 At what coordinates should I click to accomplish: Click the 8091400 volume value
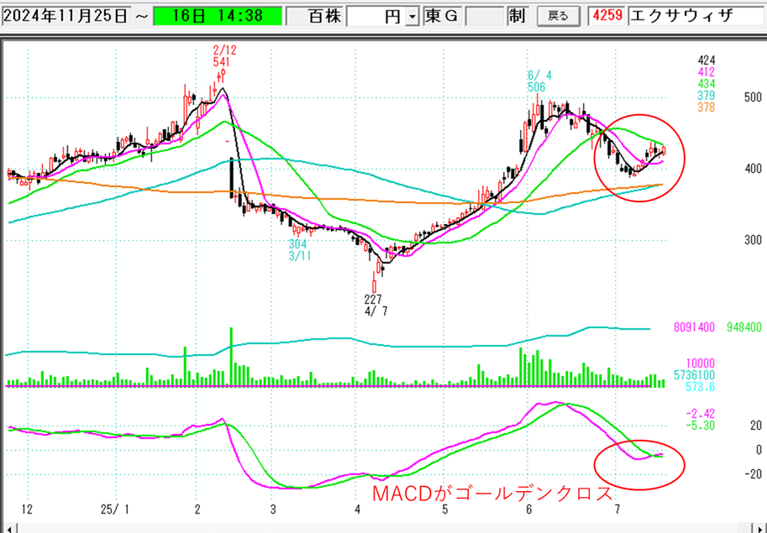(x=694, y=327)
